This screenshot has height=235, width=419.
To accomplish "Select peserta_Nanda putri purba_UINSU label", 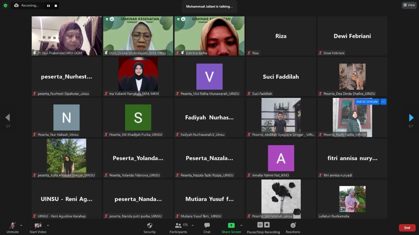I will 135,216.
